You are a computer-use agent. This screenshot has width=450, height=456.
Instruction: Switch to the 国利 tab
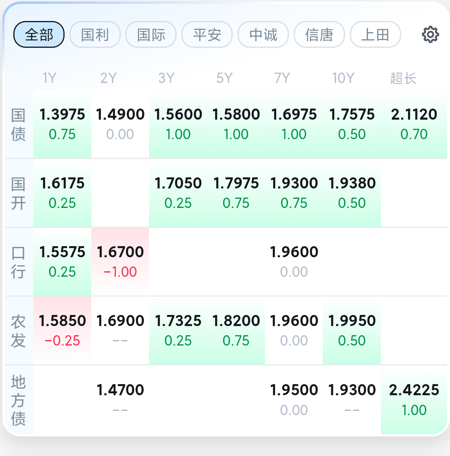[95, 35]
